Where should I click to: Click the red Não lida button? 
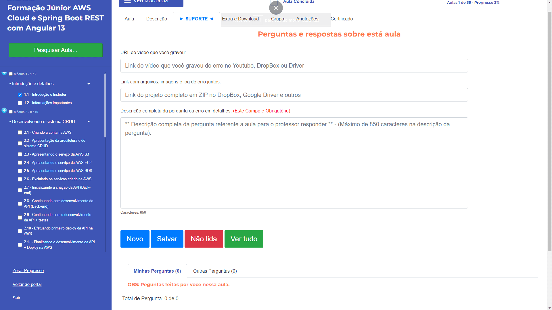204,239
